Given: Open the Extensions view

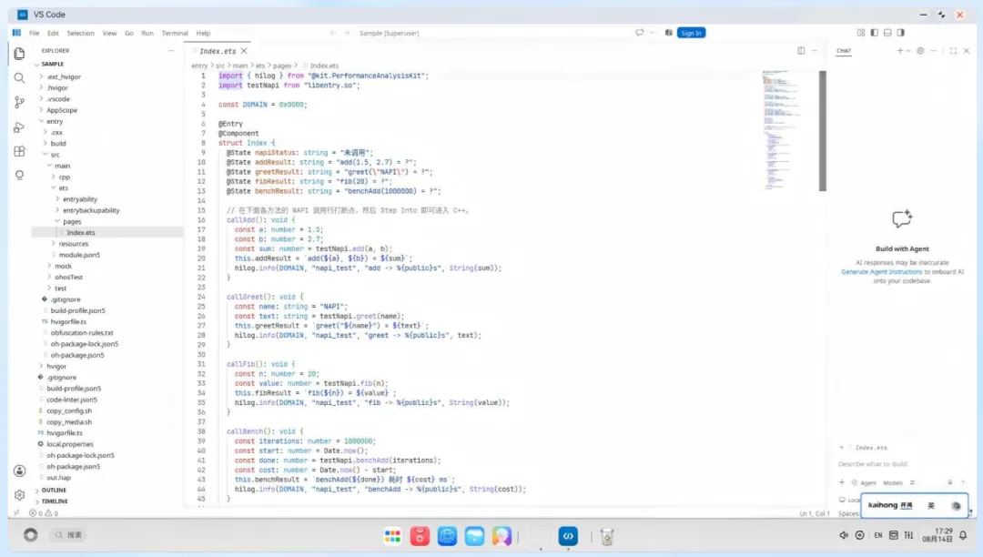Looking at the screenshot, I should [19, 151].
